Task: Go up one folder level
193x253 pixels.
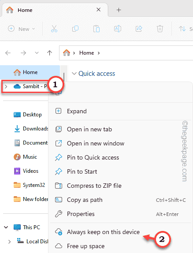Action: [49, 53]
